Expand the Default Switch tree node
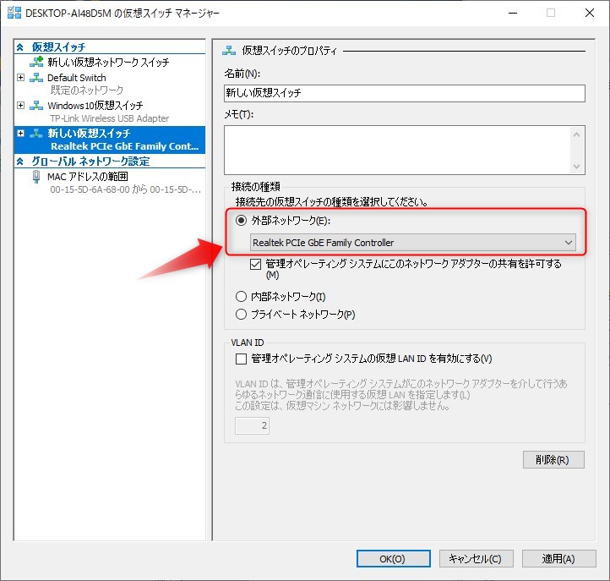610x581 pixels. (20, 77)
